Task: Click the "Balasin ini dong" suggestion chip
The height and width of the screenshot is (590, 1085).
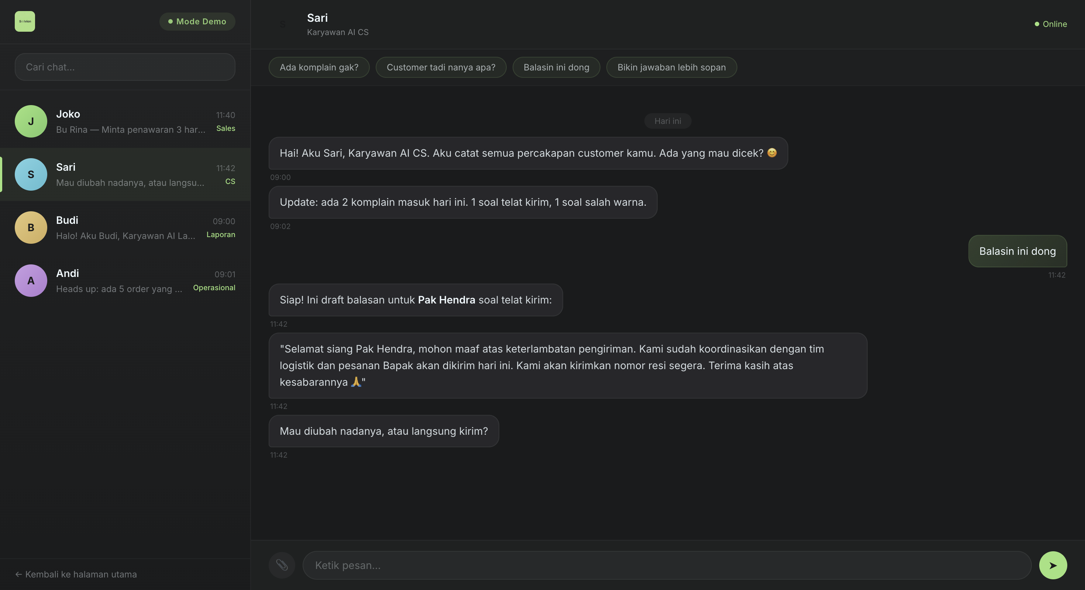Action: pyautogui.click(x=556, y=67)
